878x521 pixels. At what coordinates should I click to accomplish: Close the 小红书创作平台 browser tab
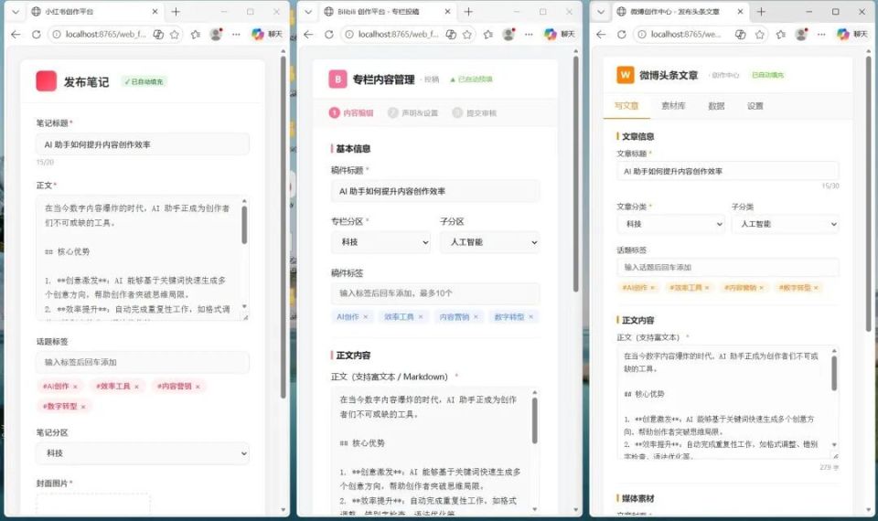pyautogui.click(x=155, y=12)
